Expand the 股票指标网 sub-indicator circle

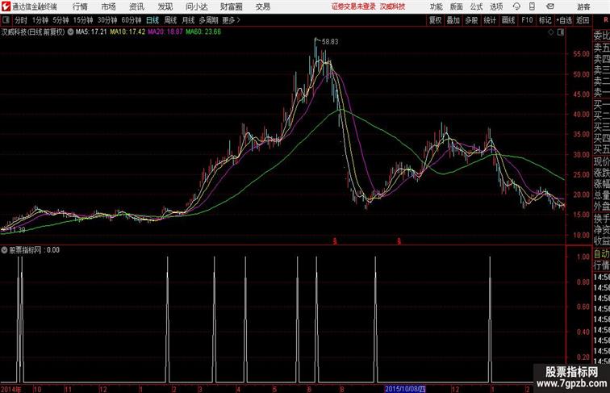point(4,250)
